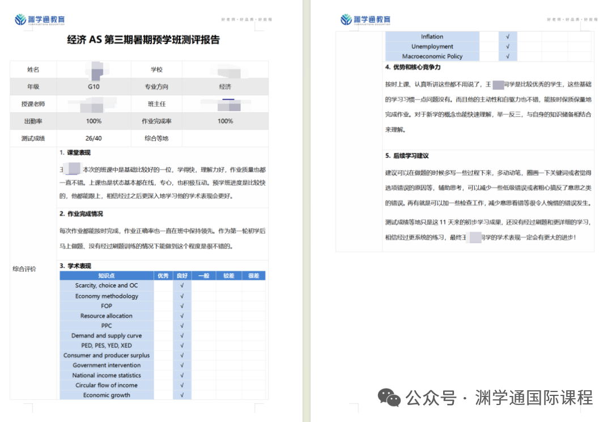Click the 很差 column header
This screenshot has width=612, height=422.
(253, 276)
